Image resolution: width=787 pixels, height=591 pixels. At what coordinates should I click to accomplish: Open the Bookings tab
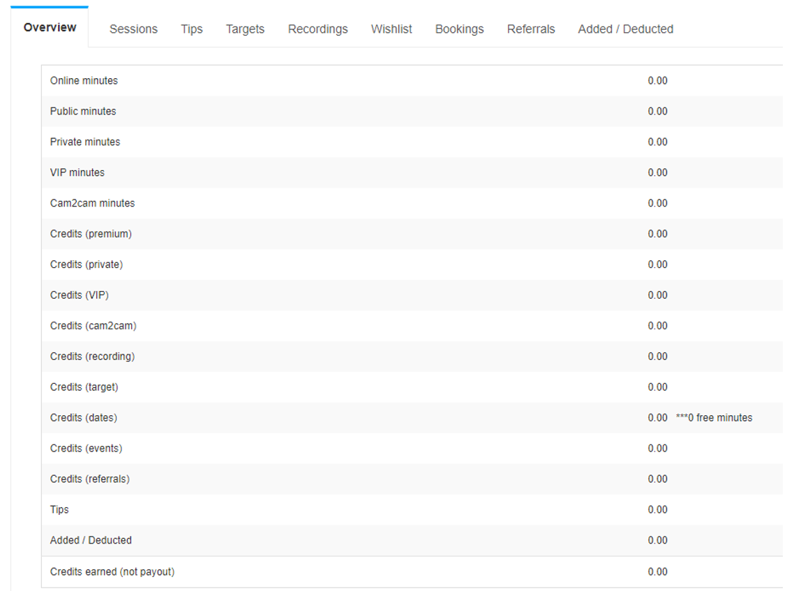coord(459,29)
